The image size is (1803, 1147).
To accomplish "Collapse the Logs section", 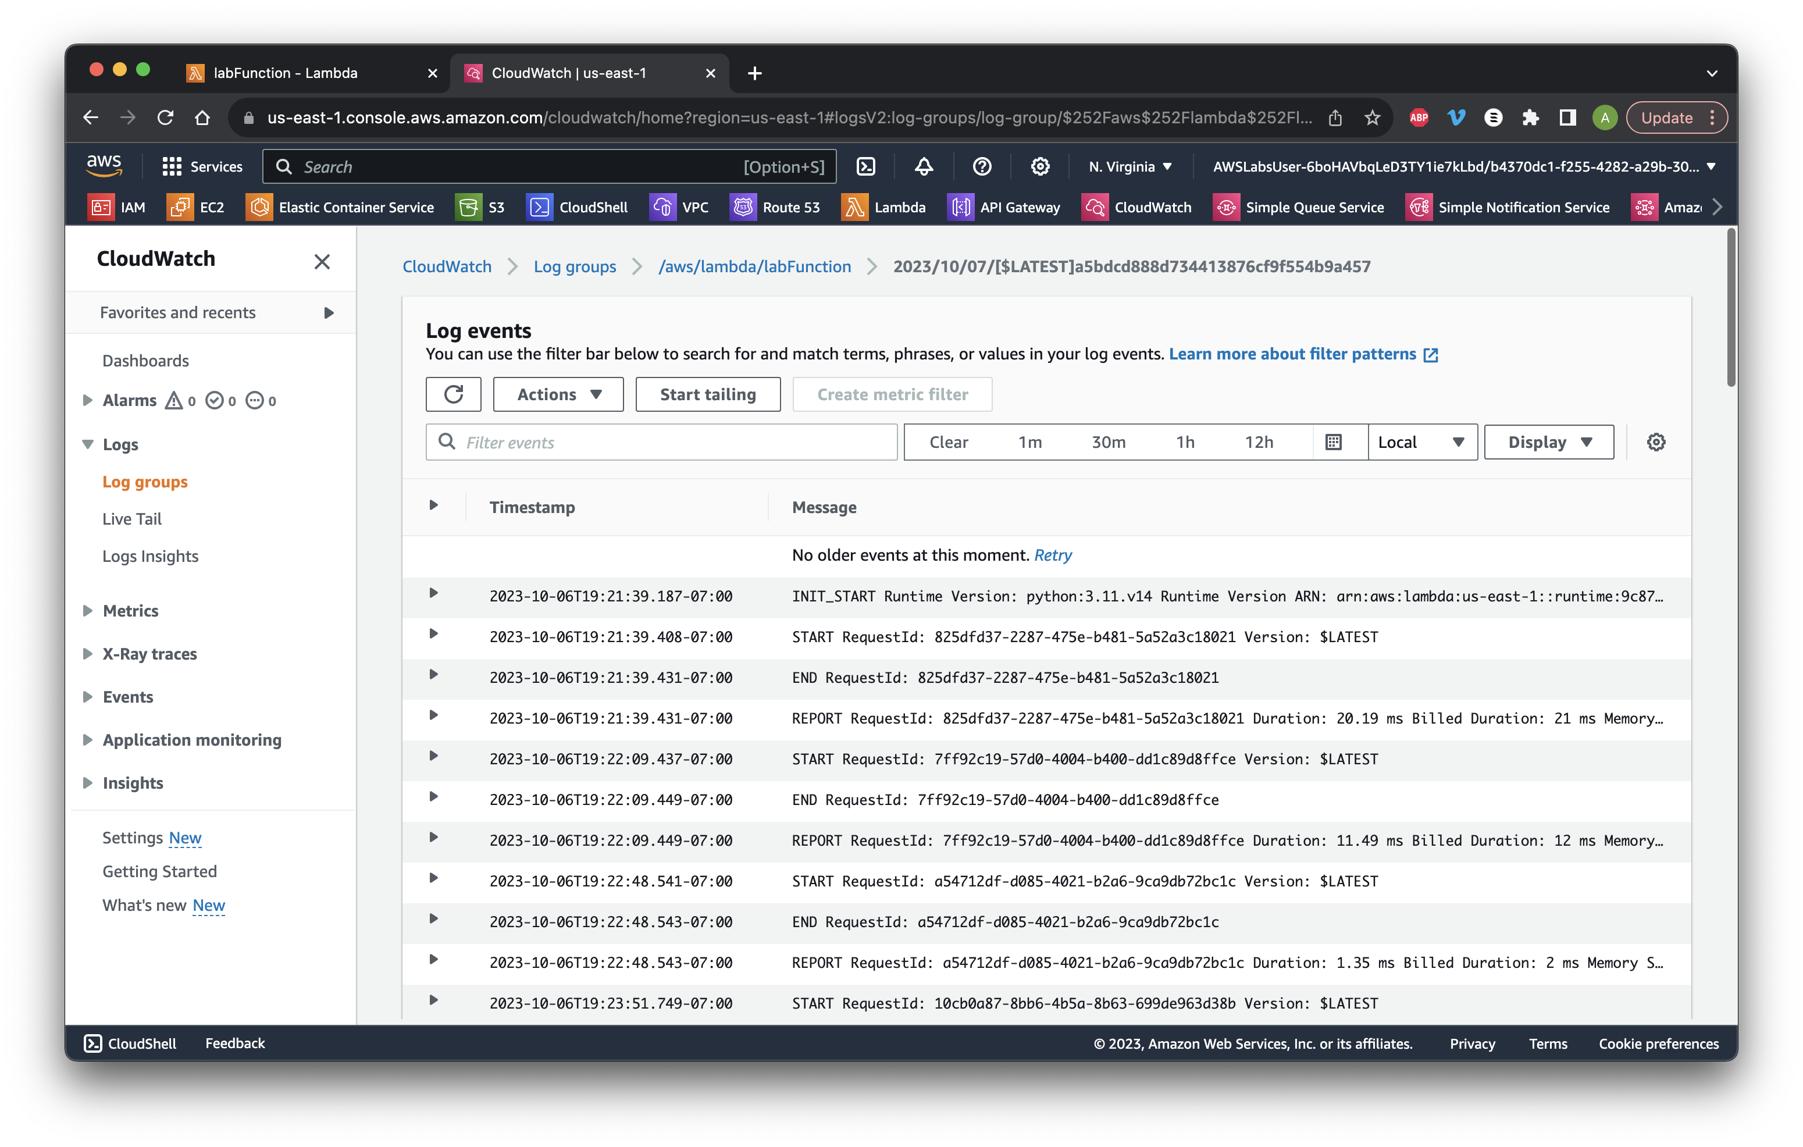I will coord(88,445).
